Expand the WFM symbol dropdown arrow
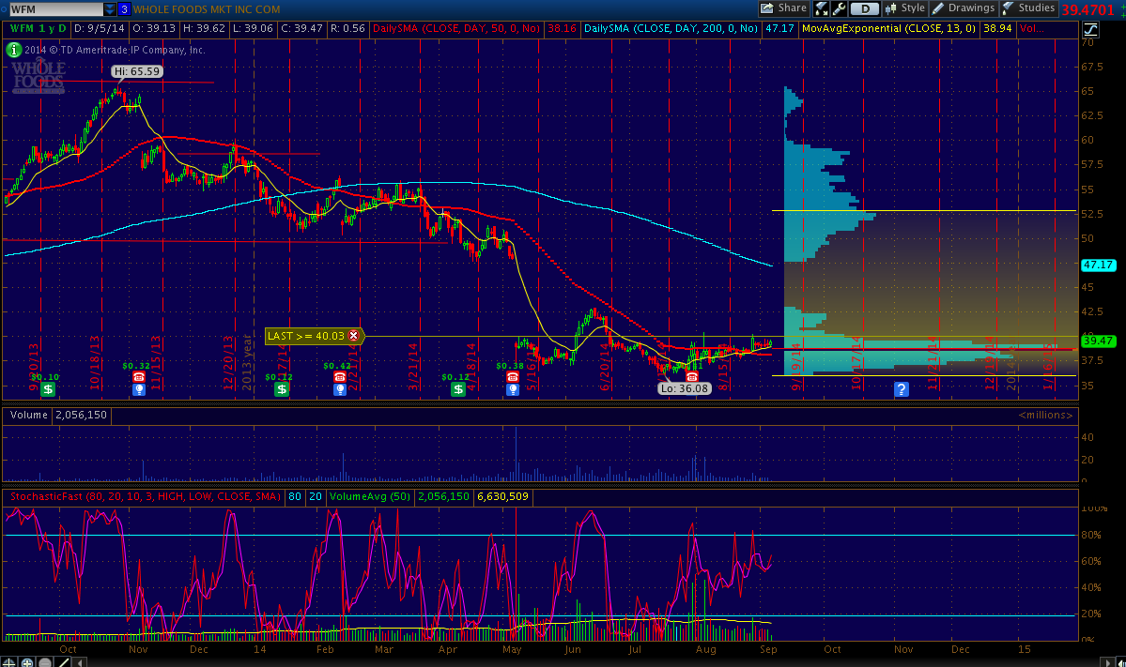Viewport: 1126px width, 667px height. pos(111,8)
